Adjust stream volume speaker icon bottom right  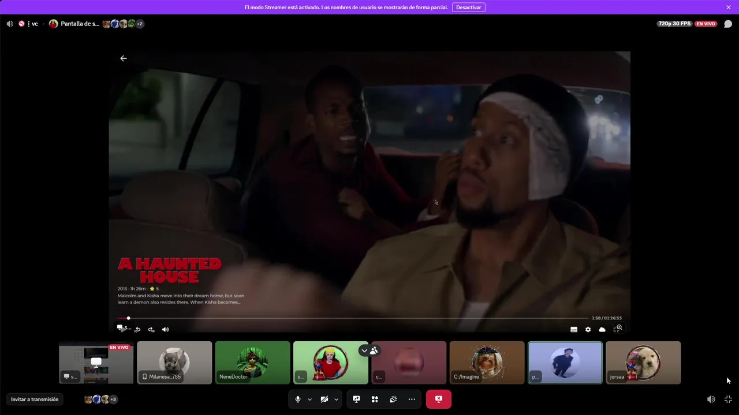click(711, 399)
